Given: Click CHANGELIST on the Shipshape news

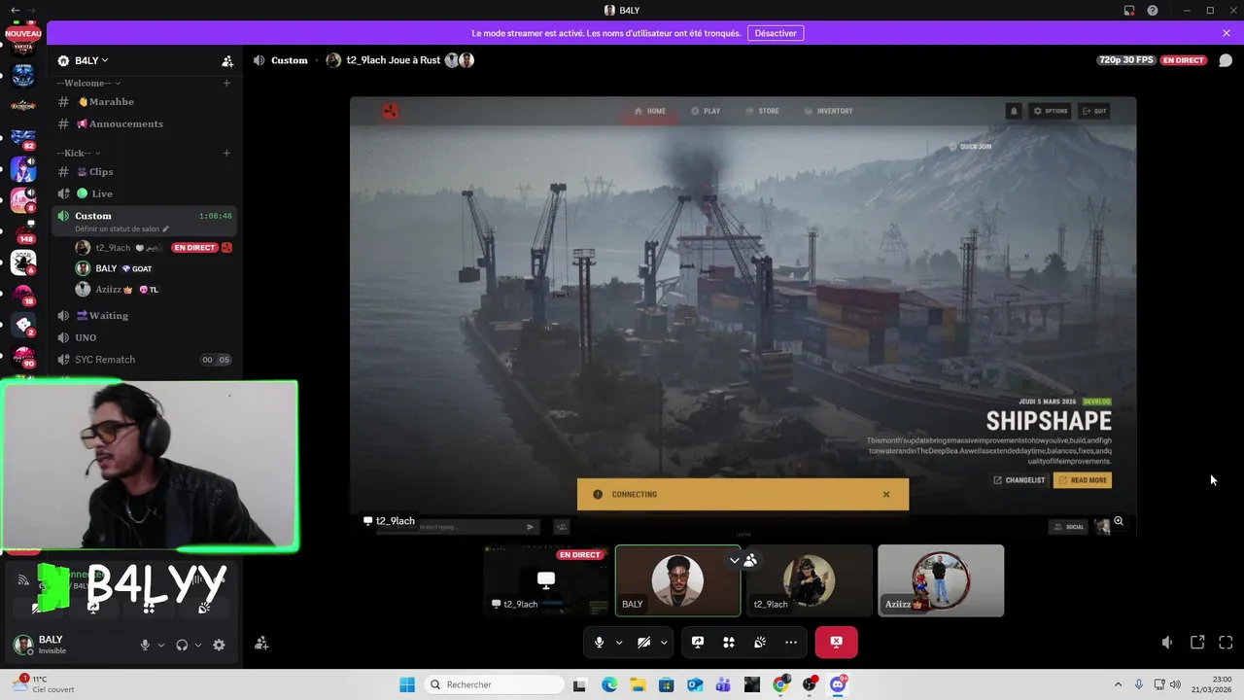Looking at the screenshot, I should click(x=1019, y=480).
